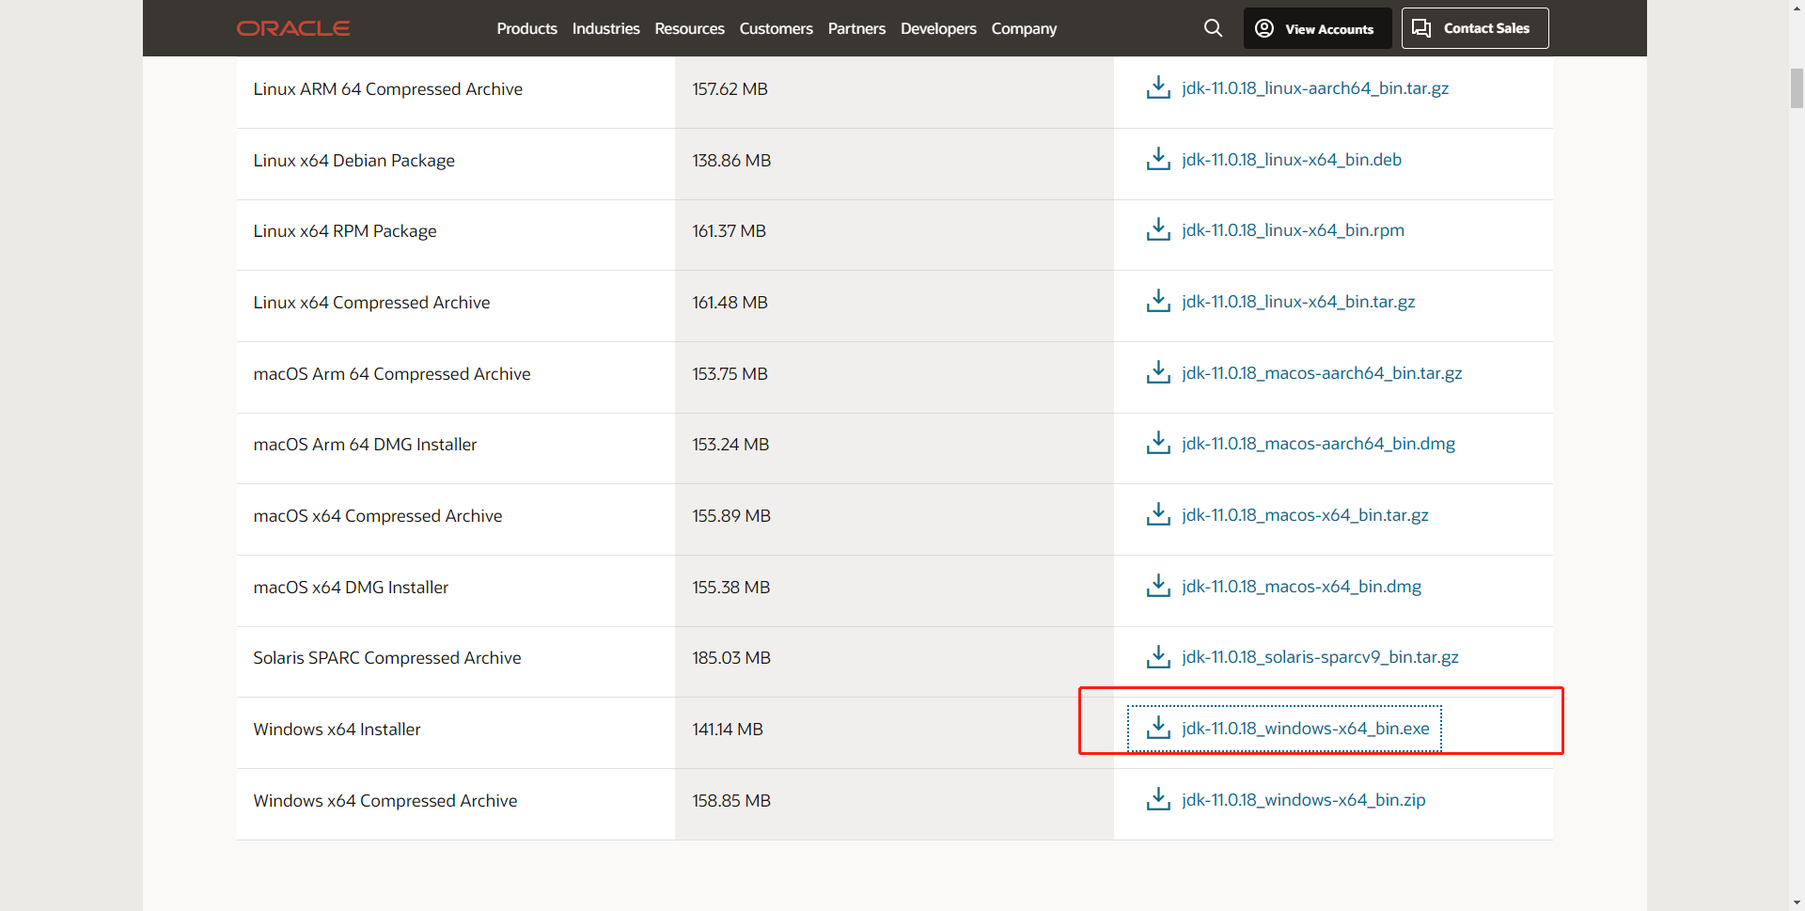The height and width of the screenshot is (911, 1805).
Task: Download jdk-11.0.18_macos-aarch64_bin.dmg link
Action: point(1318,443)
